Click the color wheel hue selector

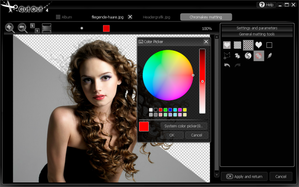(193, 75)
